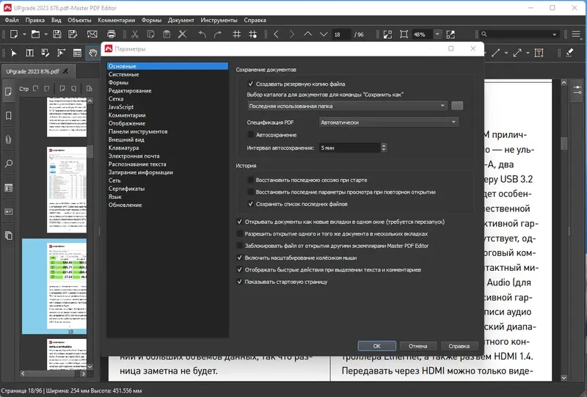Expand the 'Последняя использованная папка' dropdown
This screenshot has height=397, width=587.
347,106
